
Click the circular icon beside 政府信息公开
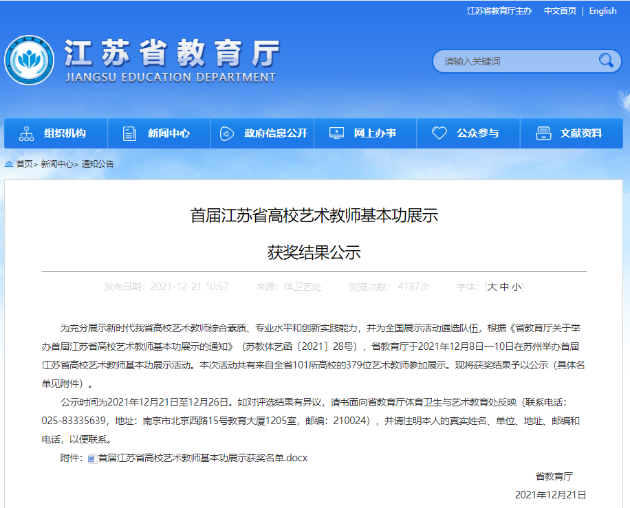226,133
